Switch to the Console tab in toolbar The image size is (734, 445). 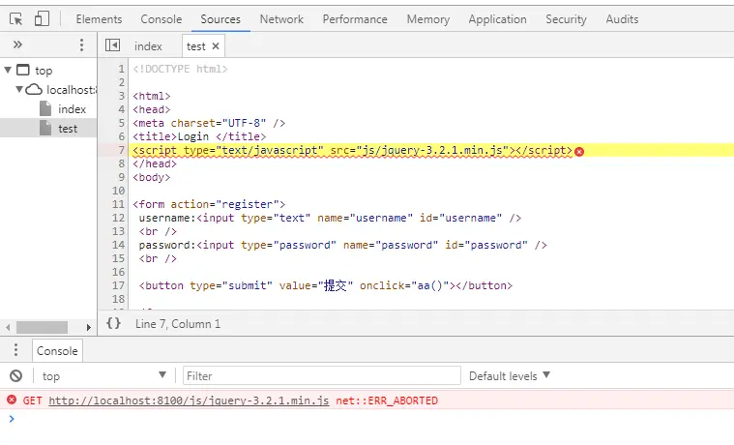(x=161, y=19)
